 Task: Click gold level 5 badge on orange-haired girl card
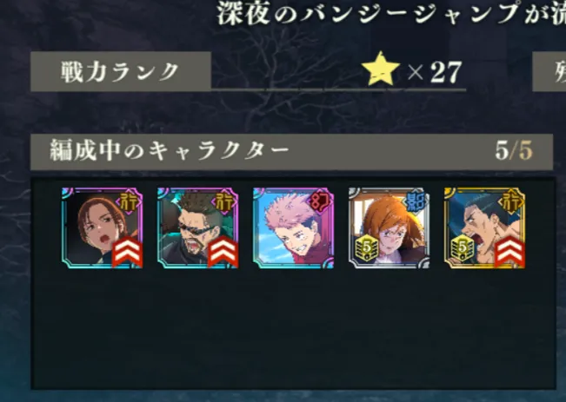pyautogui.click(x=366, y=248)
